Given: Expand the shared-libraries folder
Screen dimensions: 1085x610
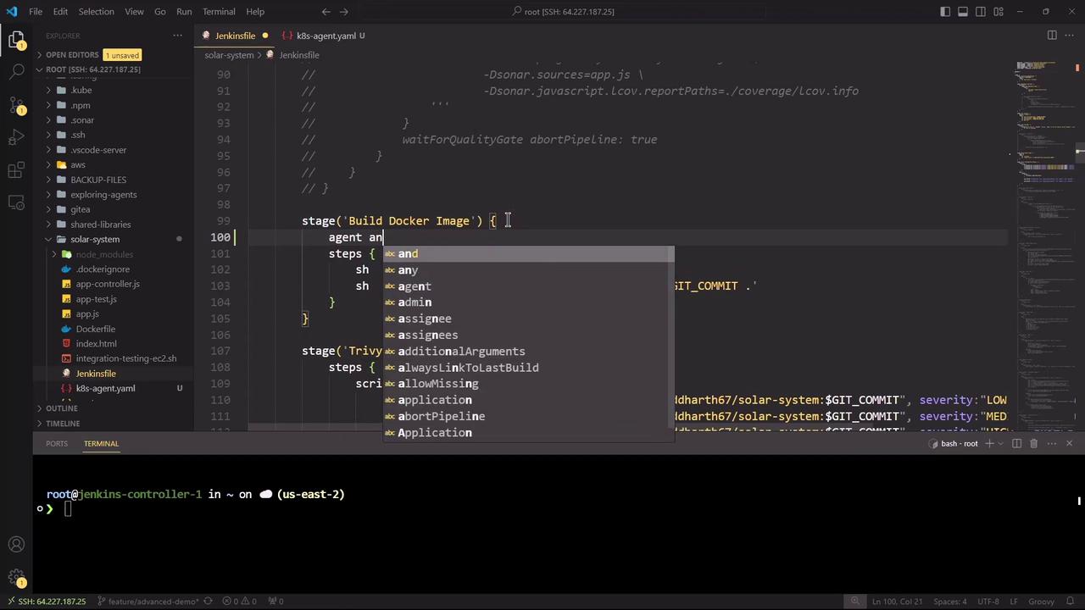Looking at the screenshot, I should click(100, 225).
